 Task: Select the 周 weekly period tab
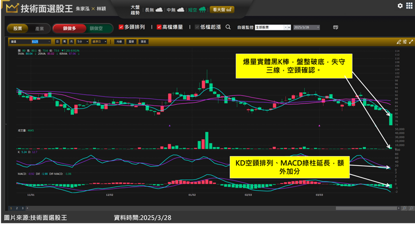click(x=64, y=42)
